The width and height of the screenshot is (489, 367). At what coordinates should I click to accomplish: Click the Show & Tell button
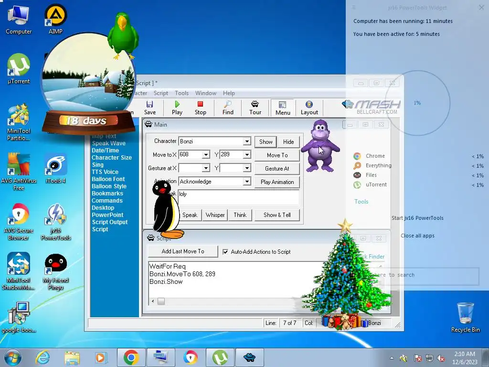277,215
